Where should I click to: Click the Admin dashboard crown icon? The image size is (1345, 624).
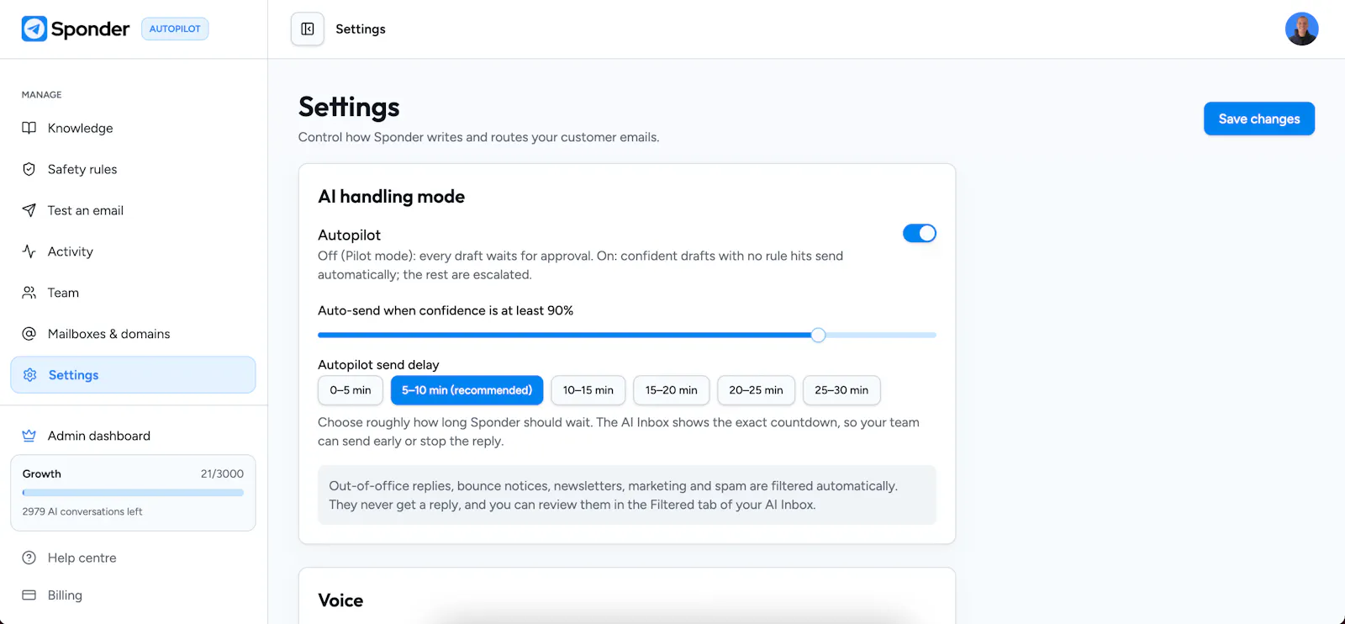click(x=29, y=436)
